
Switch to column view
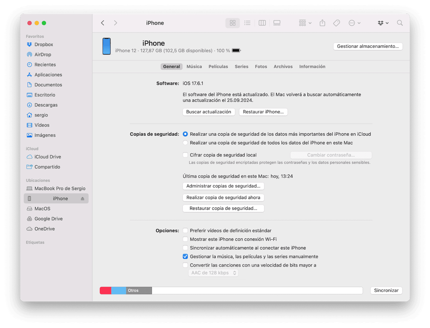[262, 23]
